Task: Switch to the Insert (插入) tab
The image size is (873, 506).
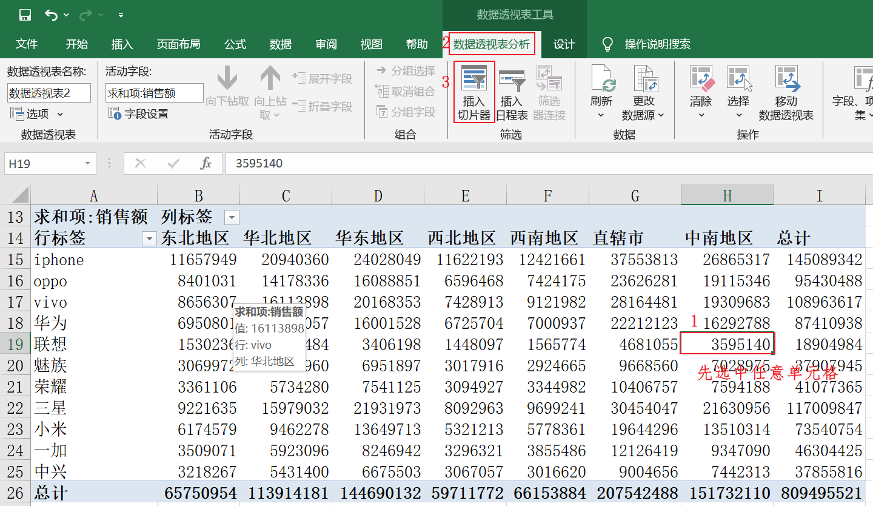Action: tap(122, 44)
